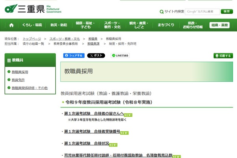Share page on Facebook
Screen dimensions: 237x158
(74, 55)
